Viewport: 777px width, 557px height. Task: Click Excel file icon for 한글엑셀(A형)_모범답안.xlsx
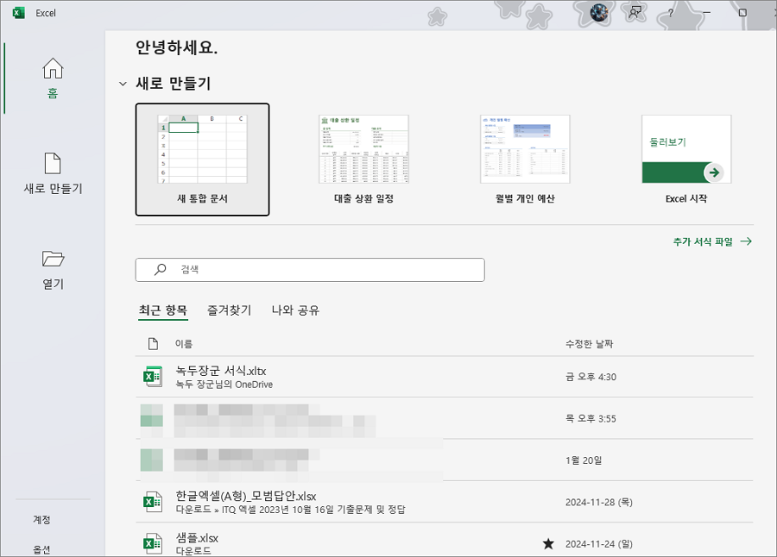pos(153,502)
